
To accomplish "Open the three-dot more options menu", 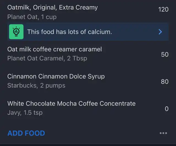I will (163, 133).
